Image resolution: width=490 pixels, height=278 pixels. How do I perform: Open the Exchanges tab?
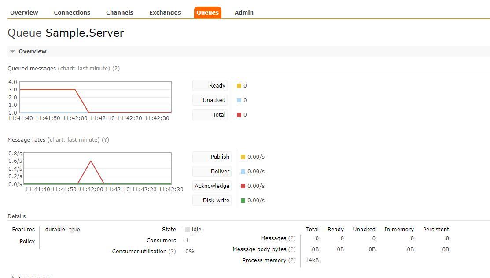pos(165,12)
